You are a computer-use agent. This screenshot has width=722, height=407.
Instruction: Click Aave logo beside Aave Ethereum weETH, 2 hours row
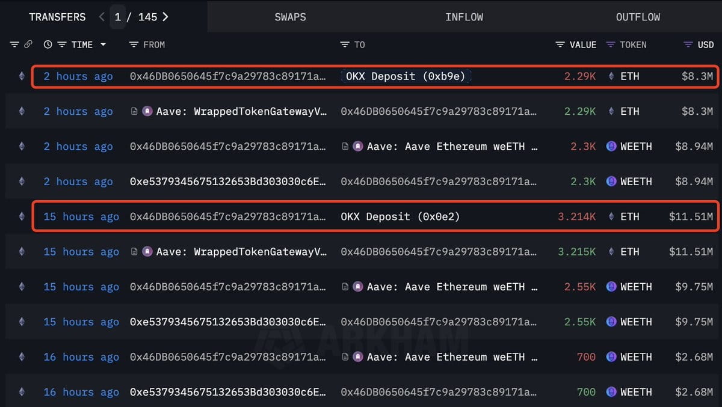357,146
